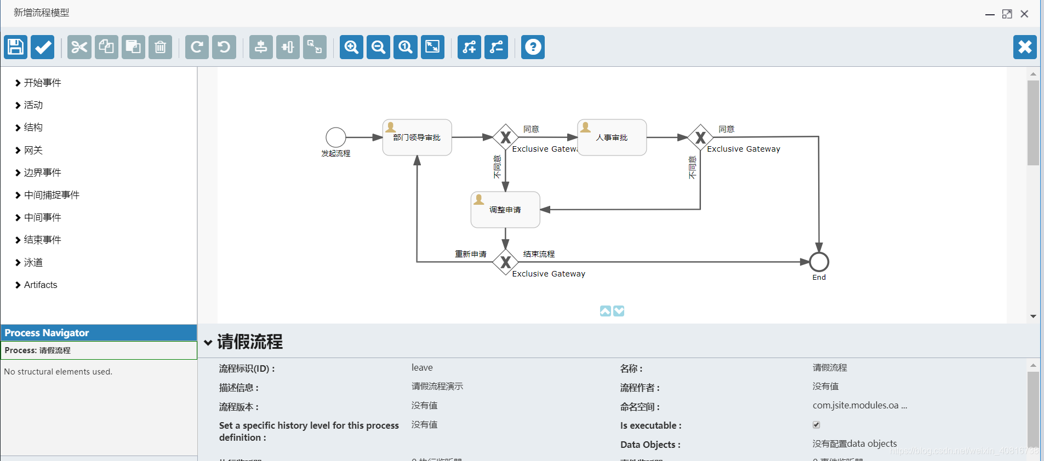Click the up arrow to enlarge properties panel
This screenshot has width=1044, height=461.
click(606, 311)
